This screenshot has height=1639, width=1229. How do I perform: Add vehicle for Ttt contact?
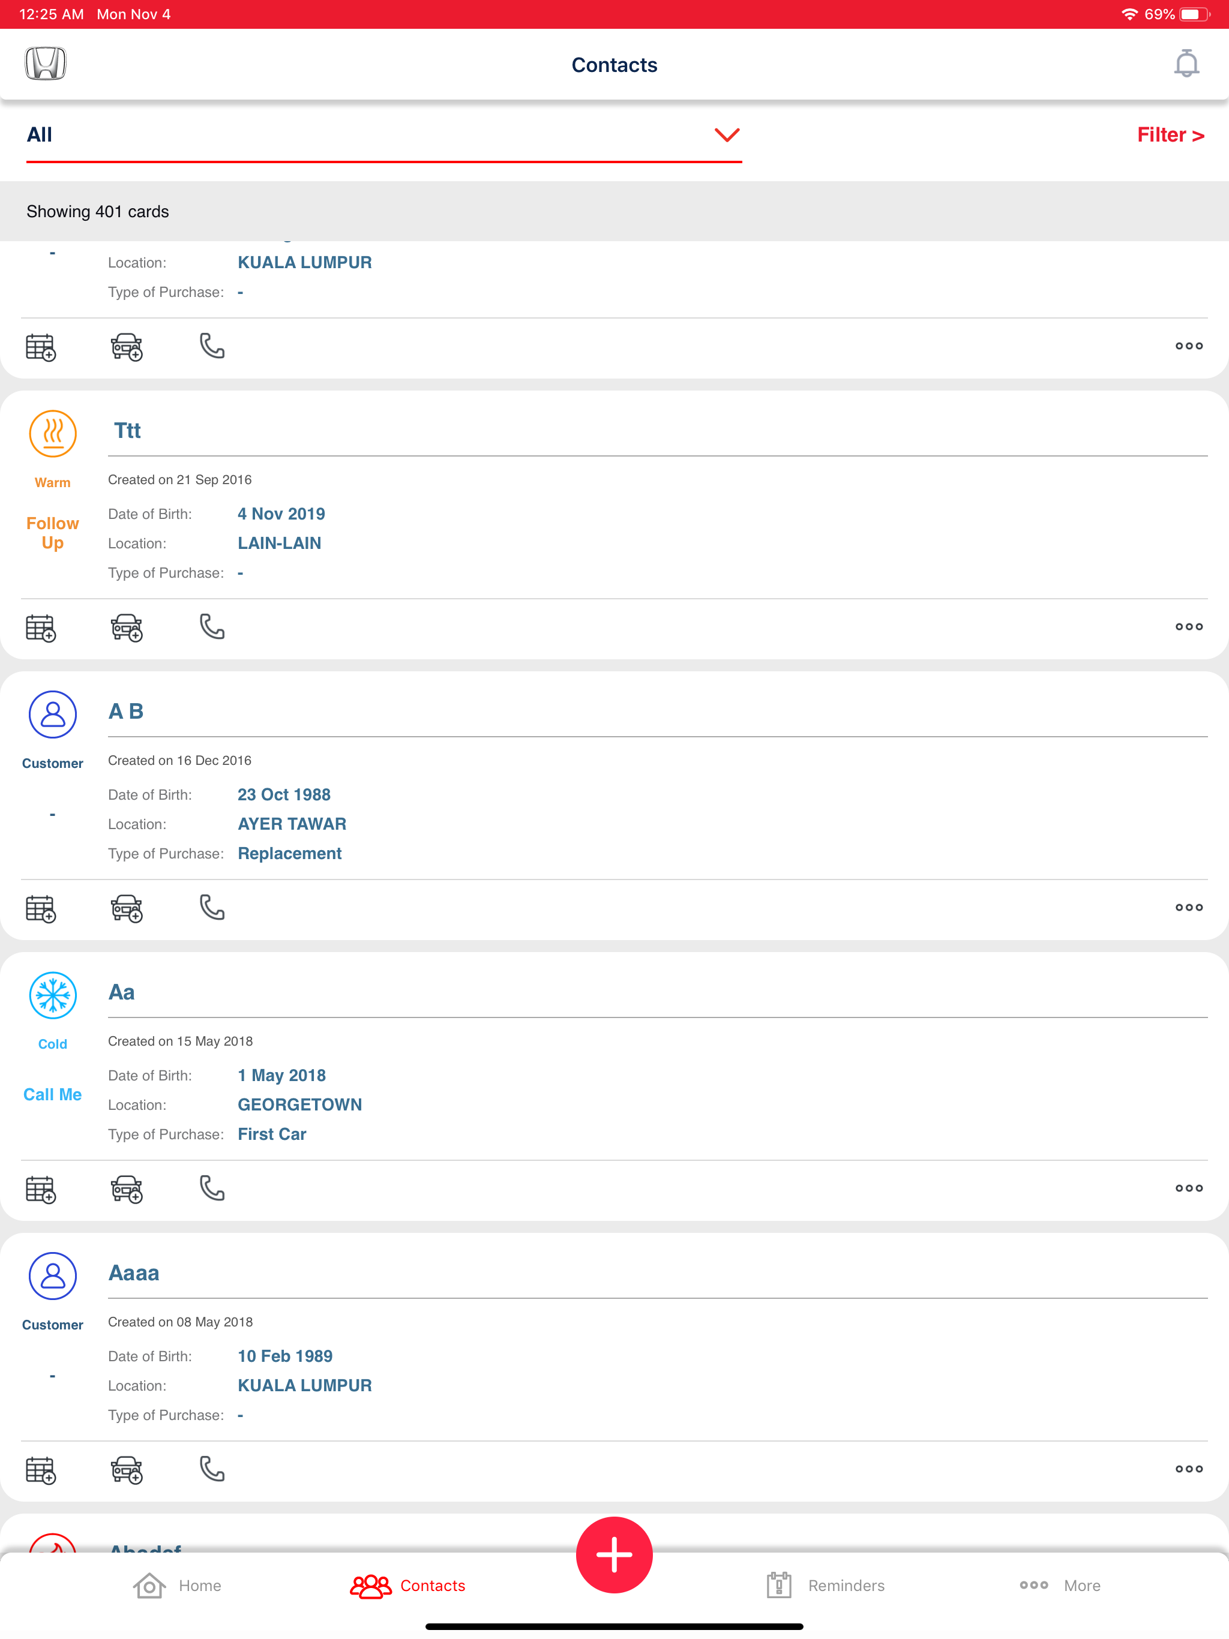[127, 628]
